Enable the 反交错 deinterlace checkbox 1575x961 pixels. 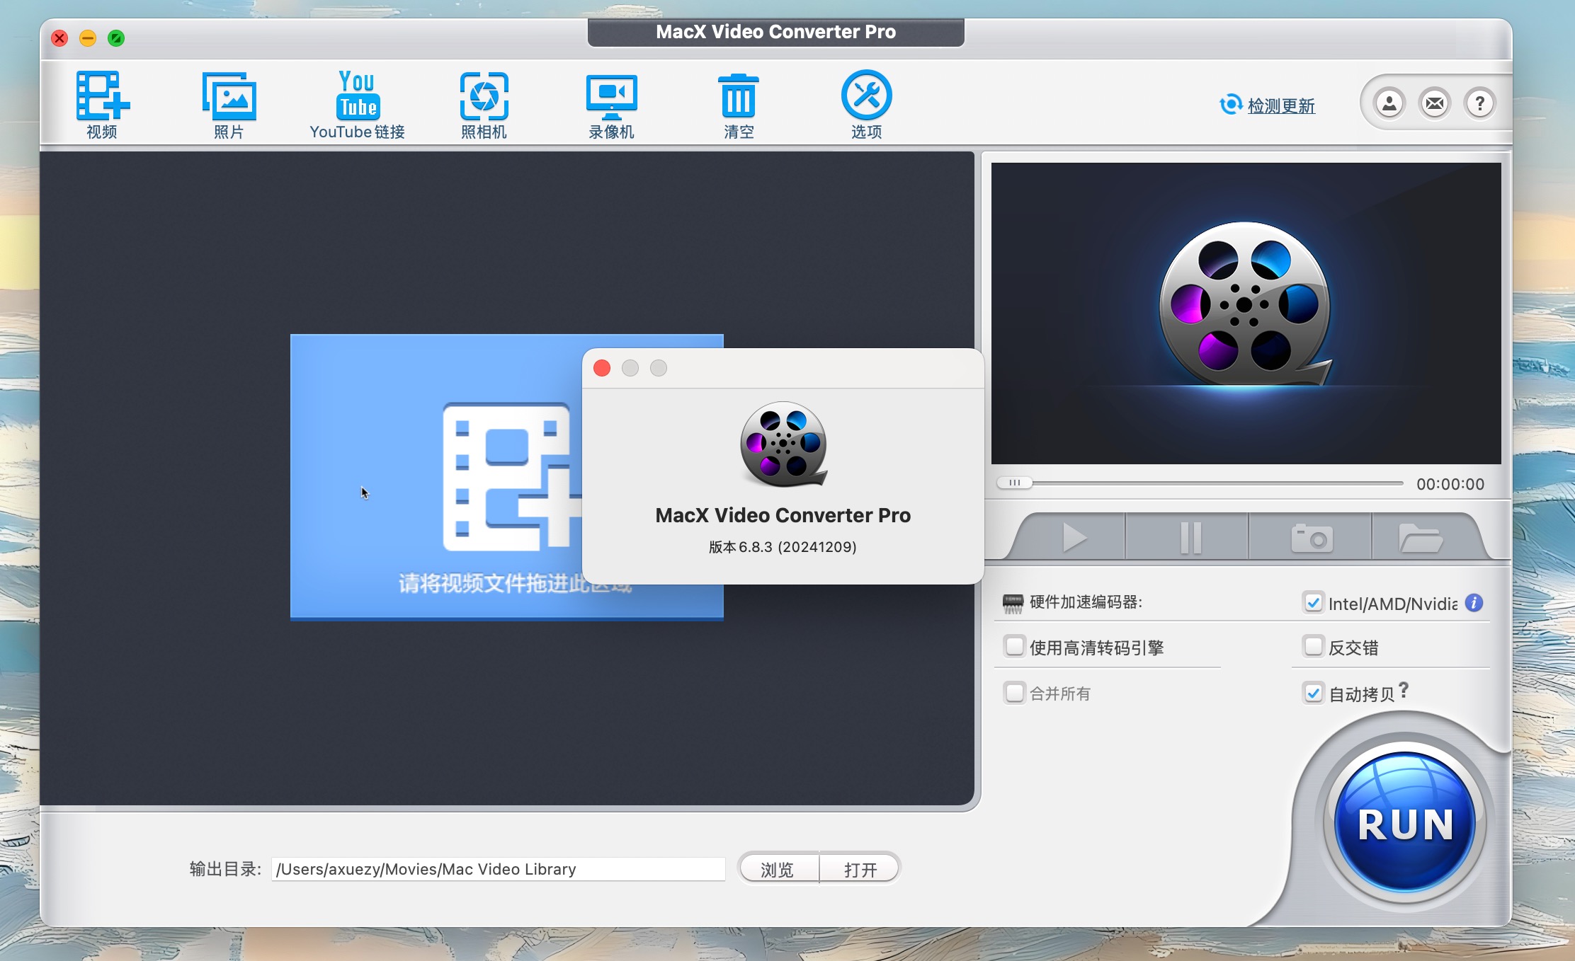(1313, 646)
